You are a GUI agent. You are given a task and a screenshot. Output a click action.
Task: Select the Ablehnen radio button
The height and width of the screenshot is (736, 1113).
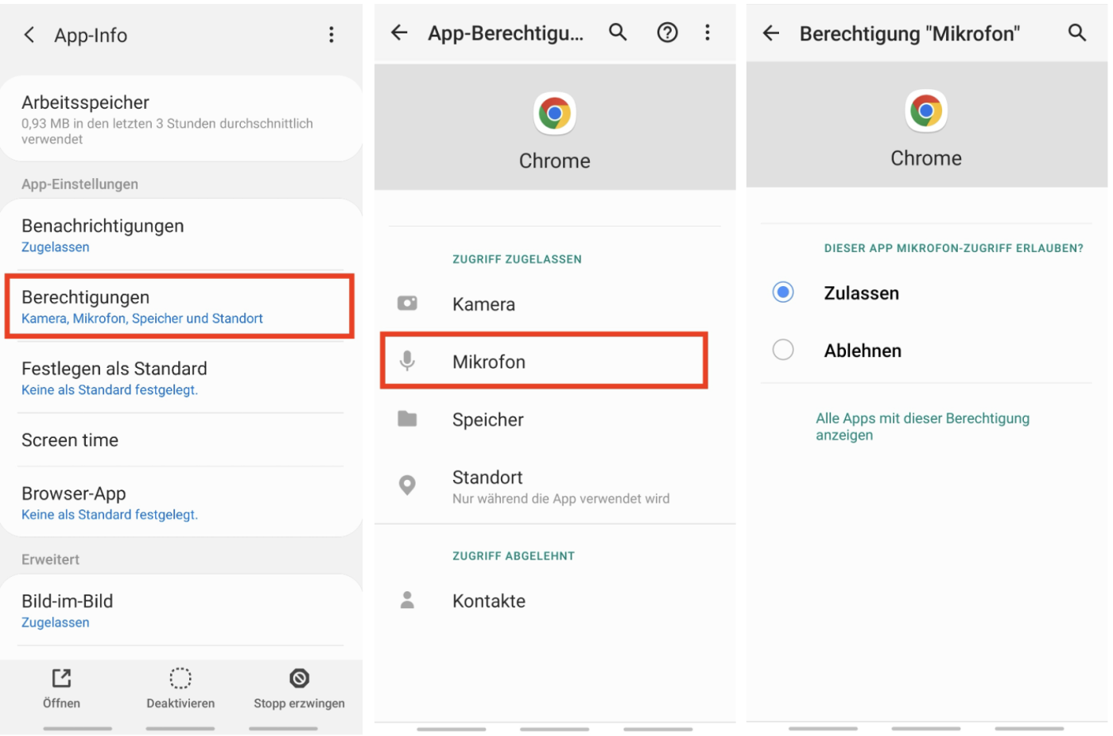click(782, 350)
